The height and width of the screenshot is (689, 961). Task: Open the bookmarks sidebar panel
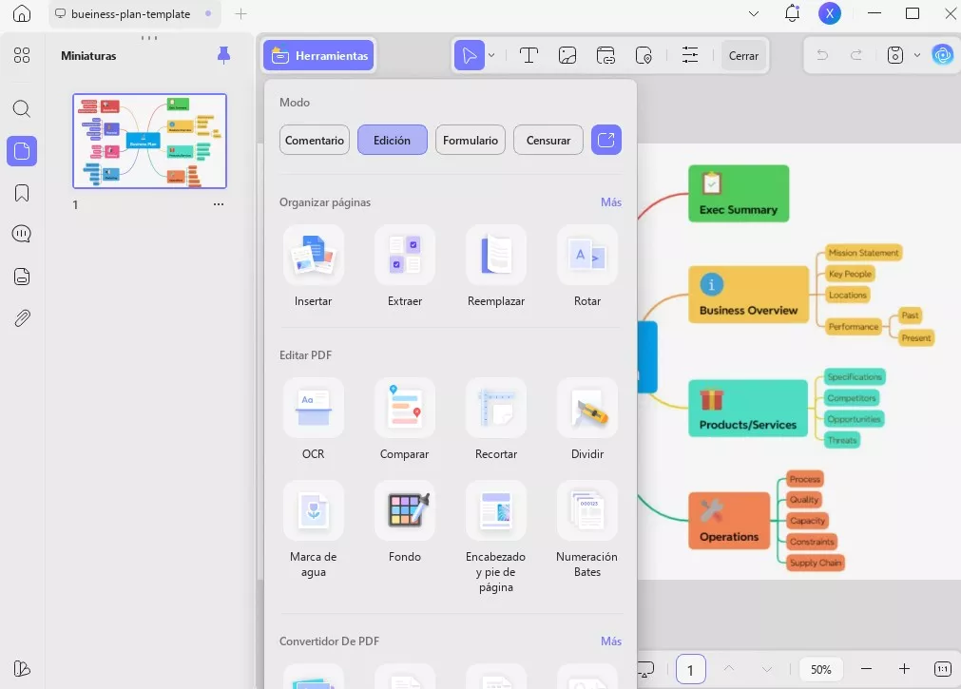22,193
